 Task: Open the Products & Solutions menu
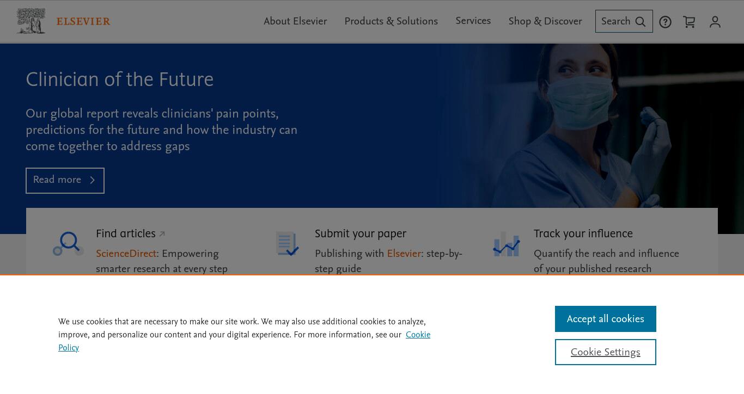click(x=391, y=21)
